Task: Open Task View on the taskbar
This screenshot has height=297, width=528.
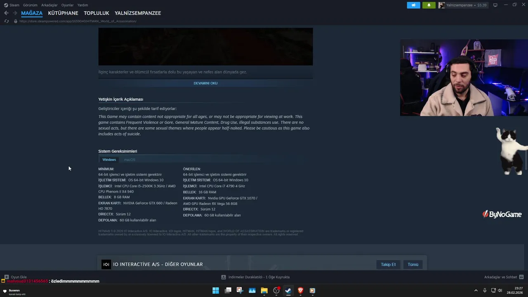Action: click(x=228, y=290)
